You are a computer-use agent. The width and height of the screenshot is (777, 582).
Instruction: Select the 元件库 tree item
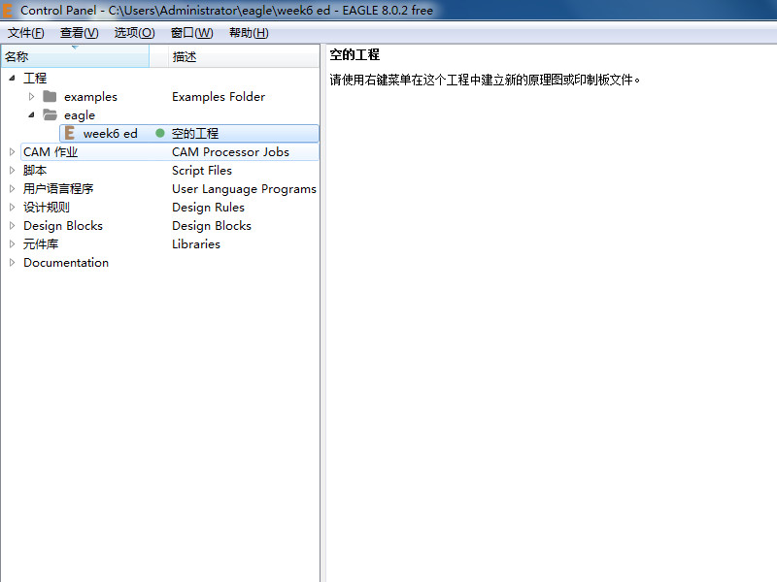41,244
